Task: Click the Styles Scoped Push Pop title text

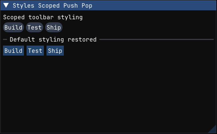Action: click(53, 6)
